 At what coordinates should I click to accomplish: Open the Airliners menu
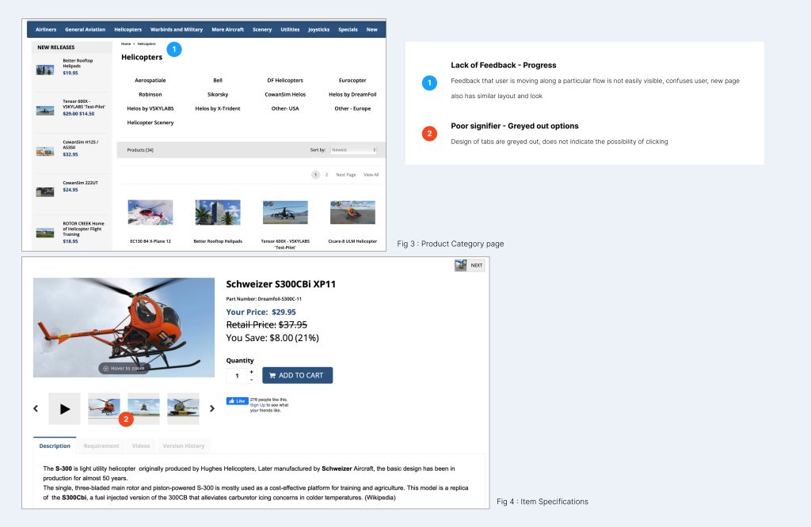tap(45, 29)
